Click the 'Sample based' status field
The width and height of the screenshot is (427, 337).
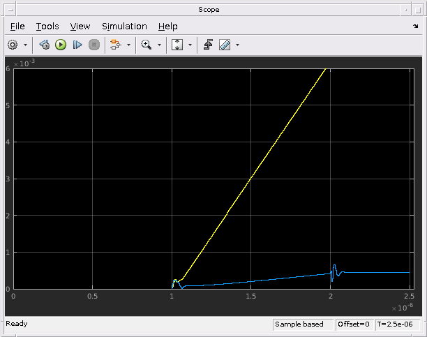pyautogui.click(x=303, y=324)
